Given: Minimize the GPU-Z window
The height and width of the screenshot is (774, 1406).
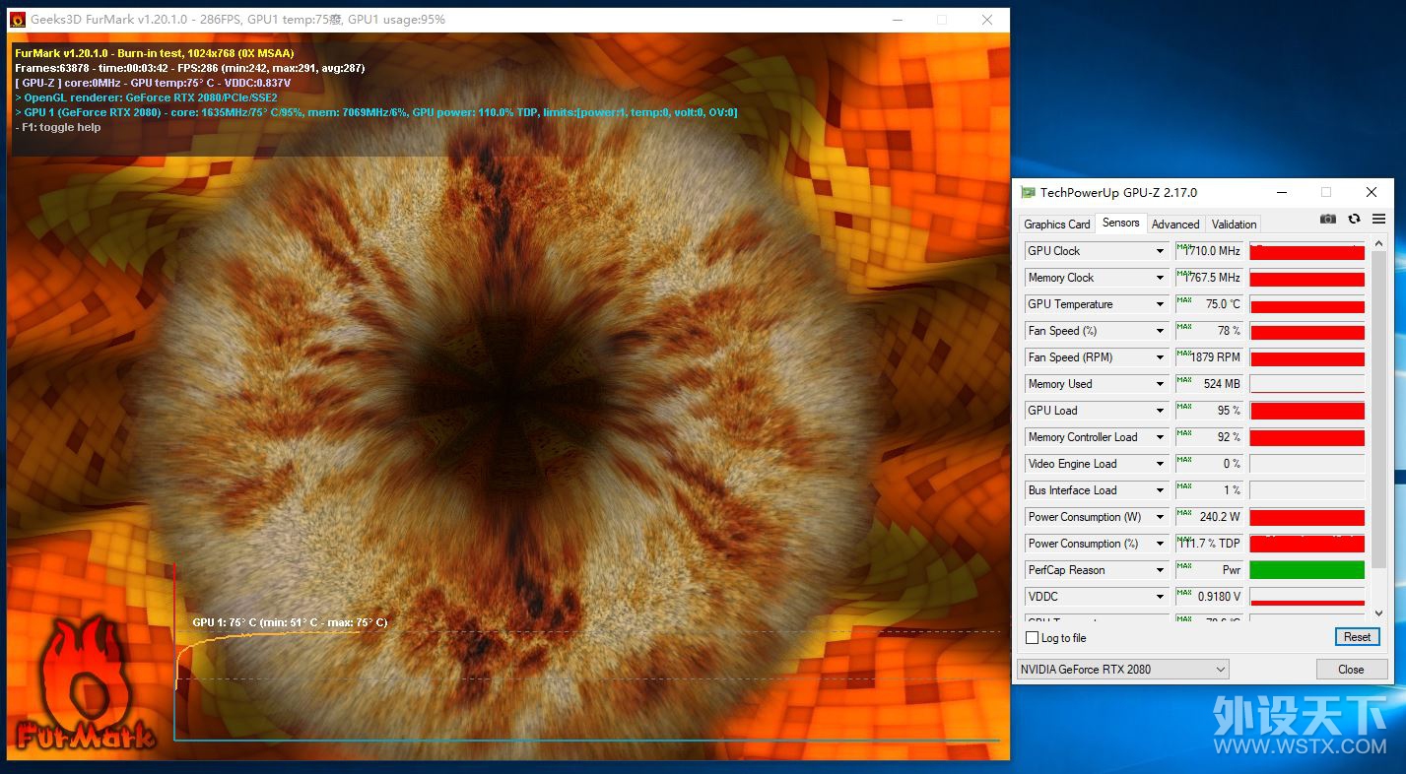Looking at the screenshot, I should 1281,192.
